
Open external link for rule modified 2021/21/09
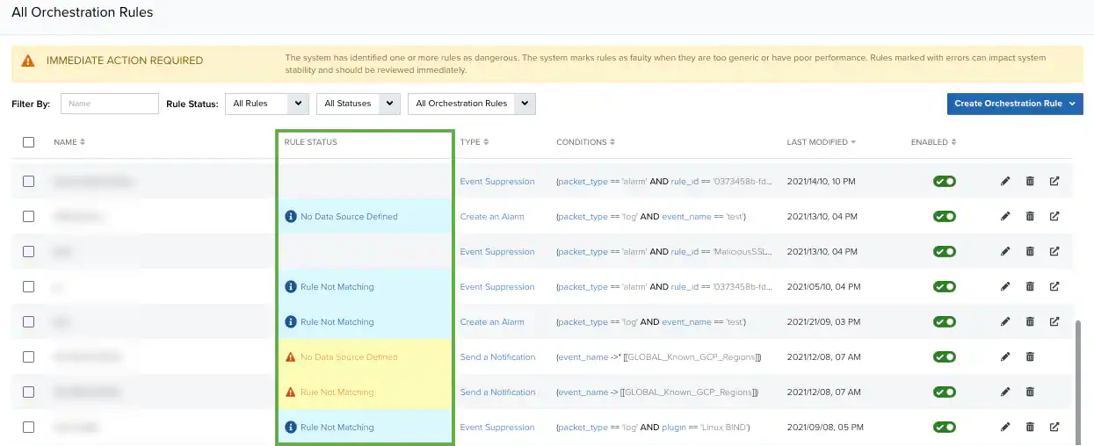1054,322
